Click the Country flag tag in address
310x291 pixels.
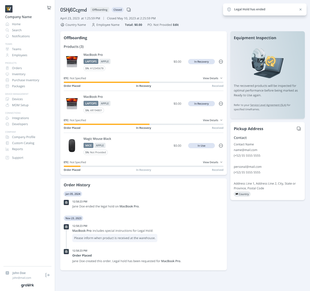coord(242,194)
